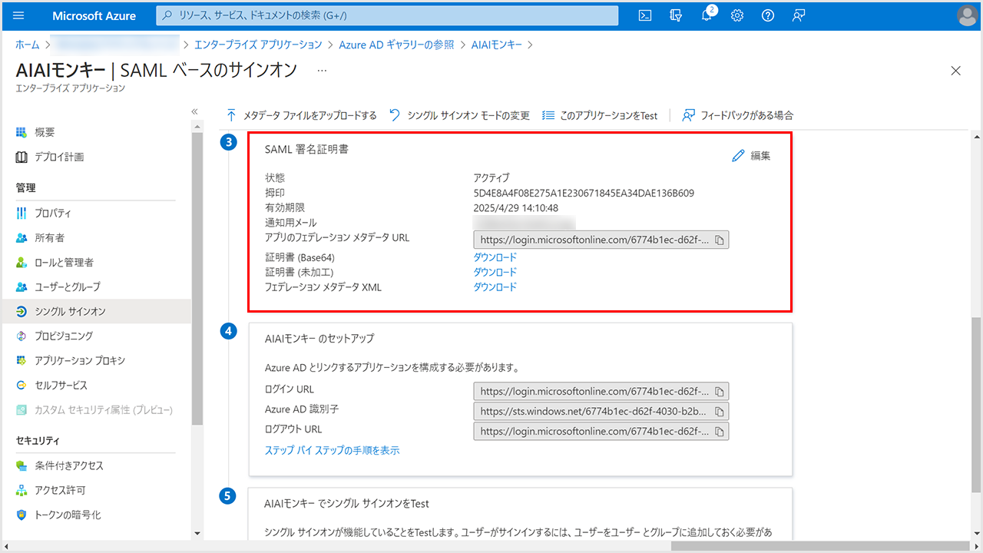Click the search box for resources
This screenshot has width=983, height=553.
[388, 15]
